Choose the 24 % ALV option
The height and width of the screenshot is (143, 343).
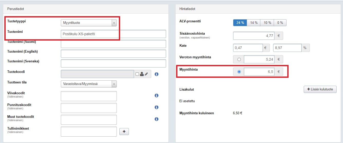tap(240, 23)
